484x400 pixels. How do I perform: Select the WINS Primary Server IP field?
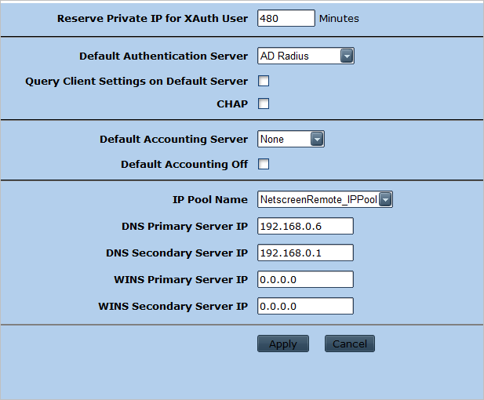point(305,279)
